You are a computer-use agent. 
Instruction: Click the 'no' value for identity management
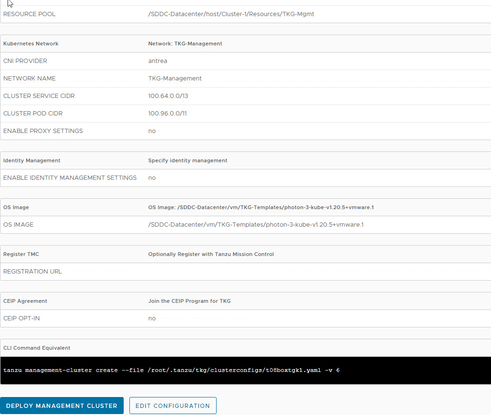(x=152, y=178)
